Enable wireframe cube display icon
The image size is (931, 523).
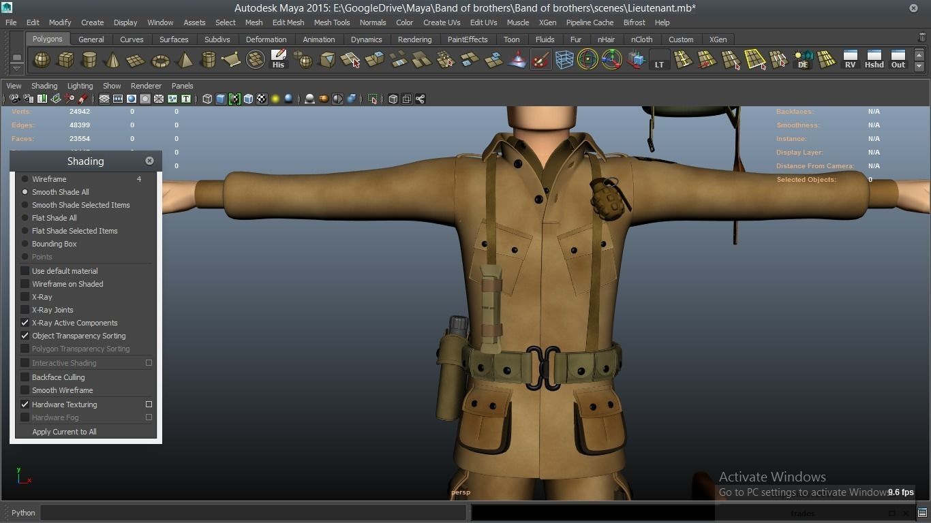coord(207,99)
